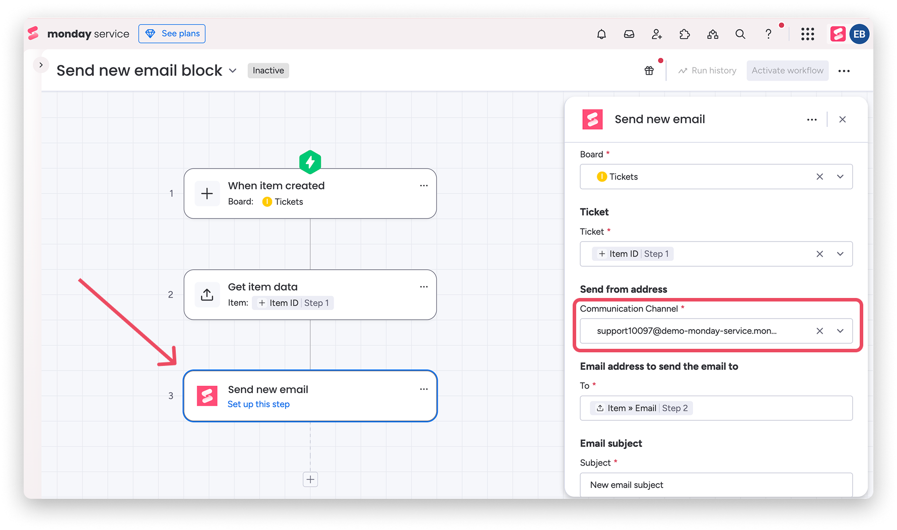Click the Send new email step logo

[207, 396]
